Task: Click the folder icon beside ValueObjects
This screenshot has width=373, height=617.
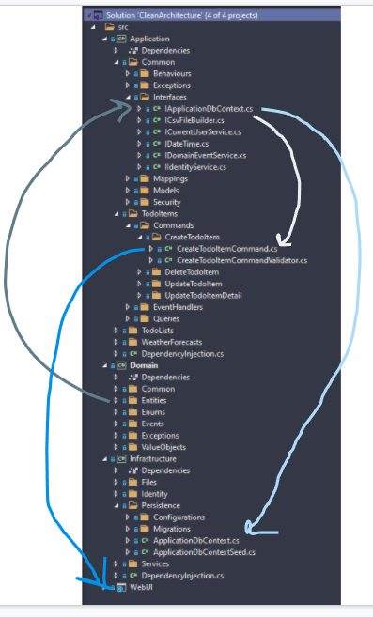Action: pos(133,447)
